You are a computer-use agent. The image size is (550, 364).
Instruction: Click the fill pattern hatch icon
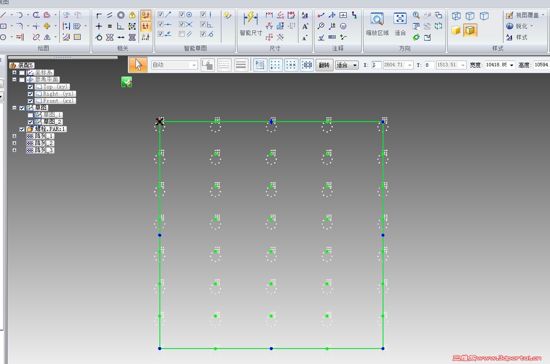(77, 37)
